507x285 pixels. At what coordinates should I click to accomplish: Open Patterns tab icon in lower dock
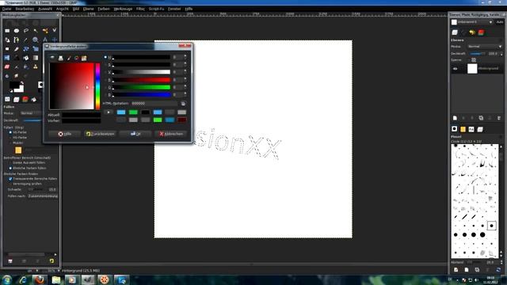click(x=463, y=129)
